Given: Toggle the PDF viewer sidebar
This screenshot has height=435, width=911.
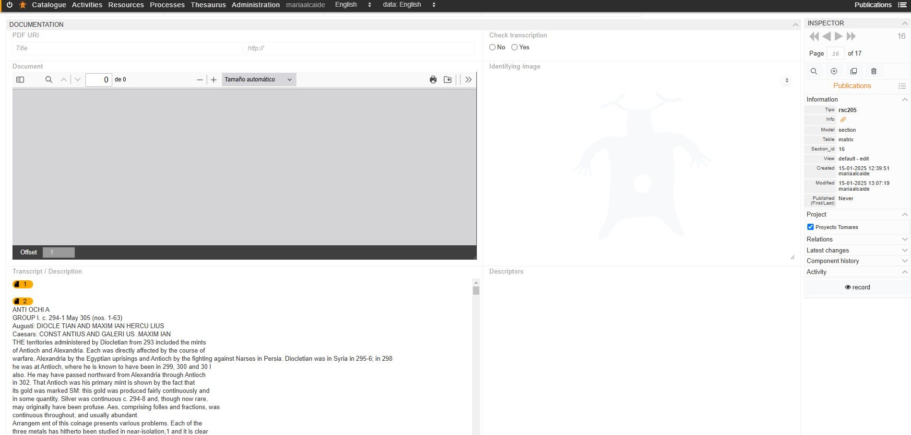Looking at the screenshot, I should 20,80.
